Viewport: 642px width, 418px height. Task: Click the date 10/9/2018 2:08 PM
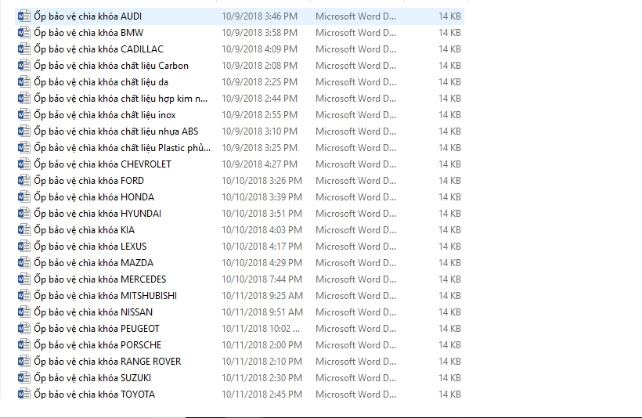260,66
